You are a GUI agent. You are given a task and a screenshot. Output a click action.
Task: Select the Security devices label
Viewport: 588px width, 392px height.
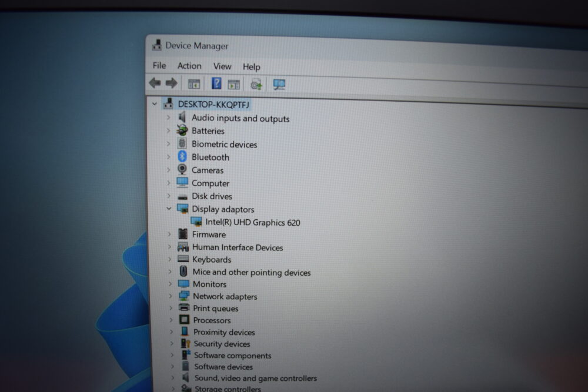[222, 344]
